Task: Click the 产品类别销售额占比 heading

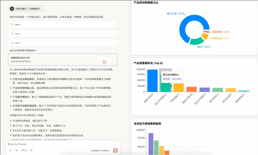Action: [146, 3]
